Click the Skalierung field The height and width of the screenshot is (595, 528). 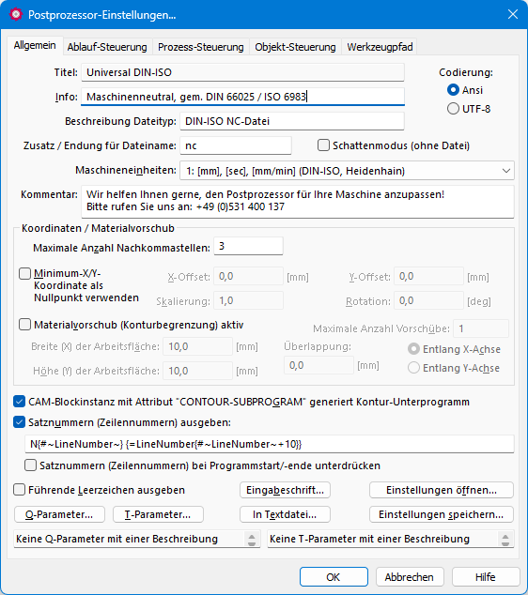click(x=248, y=301)
